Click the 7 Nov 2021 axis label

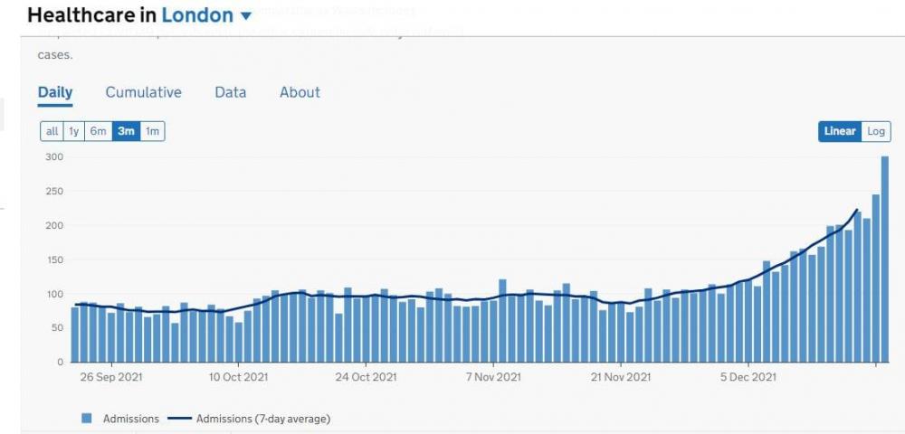coord(493,378)
